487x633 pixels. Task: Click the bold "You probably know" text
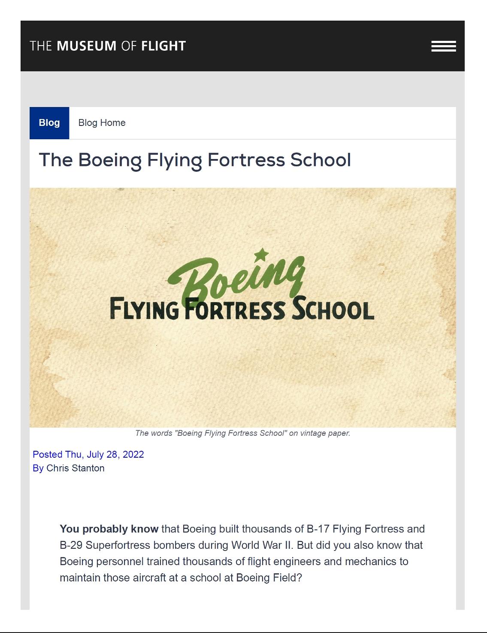coord(109,529)
